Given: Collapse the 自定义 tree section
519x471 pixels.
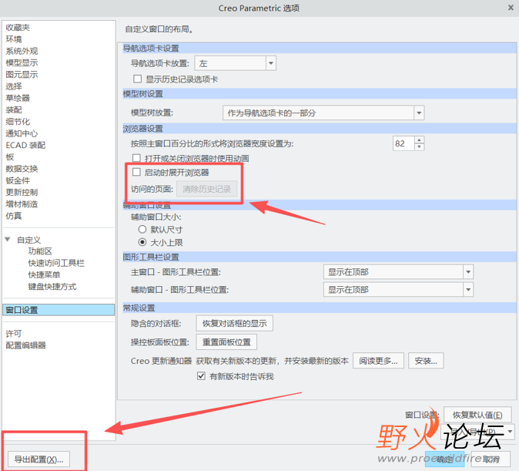Looking at the screenshot, I should point(8,239).
